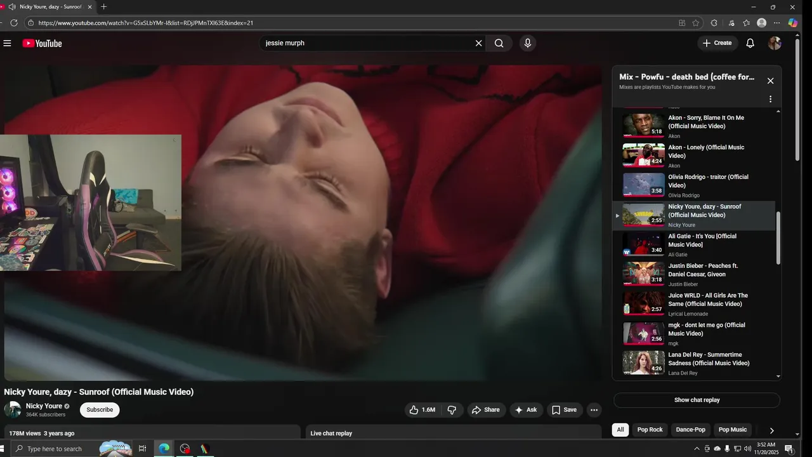Open a new browser tab
The image size is (812, 457).
coord(103,7)
